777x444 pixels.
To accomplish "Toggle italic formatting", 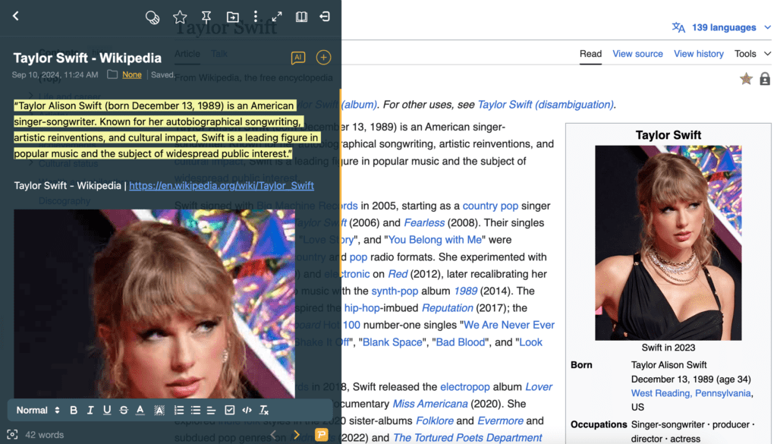I will click(90, 411).
